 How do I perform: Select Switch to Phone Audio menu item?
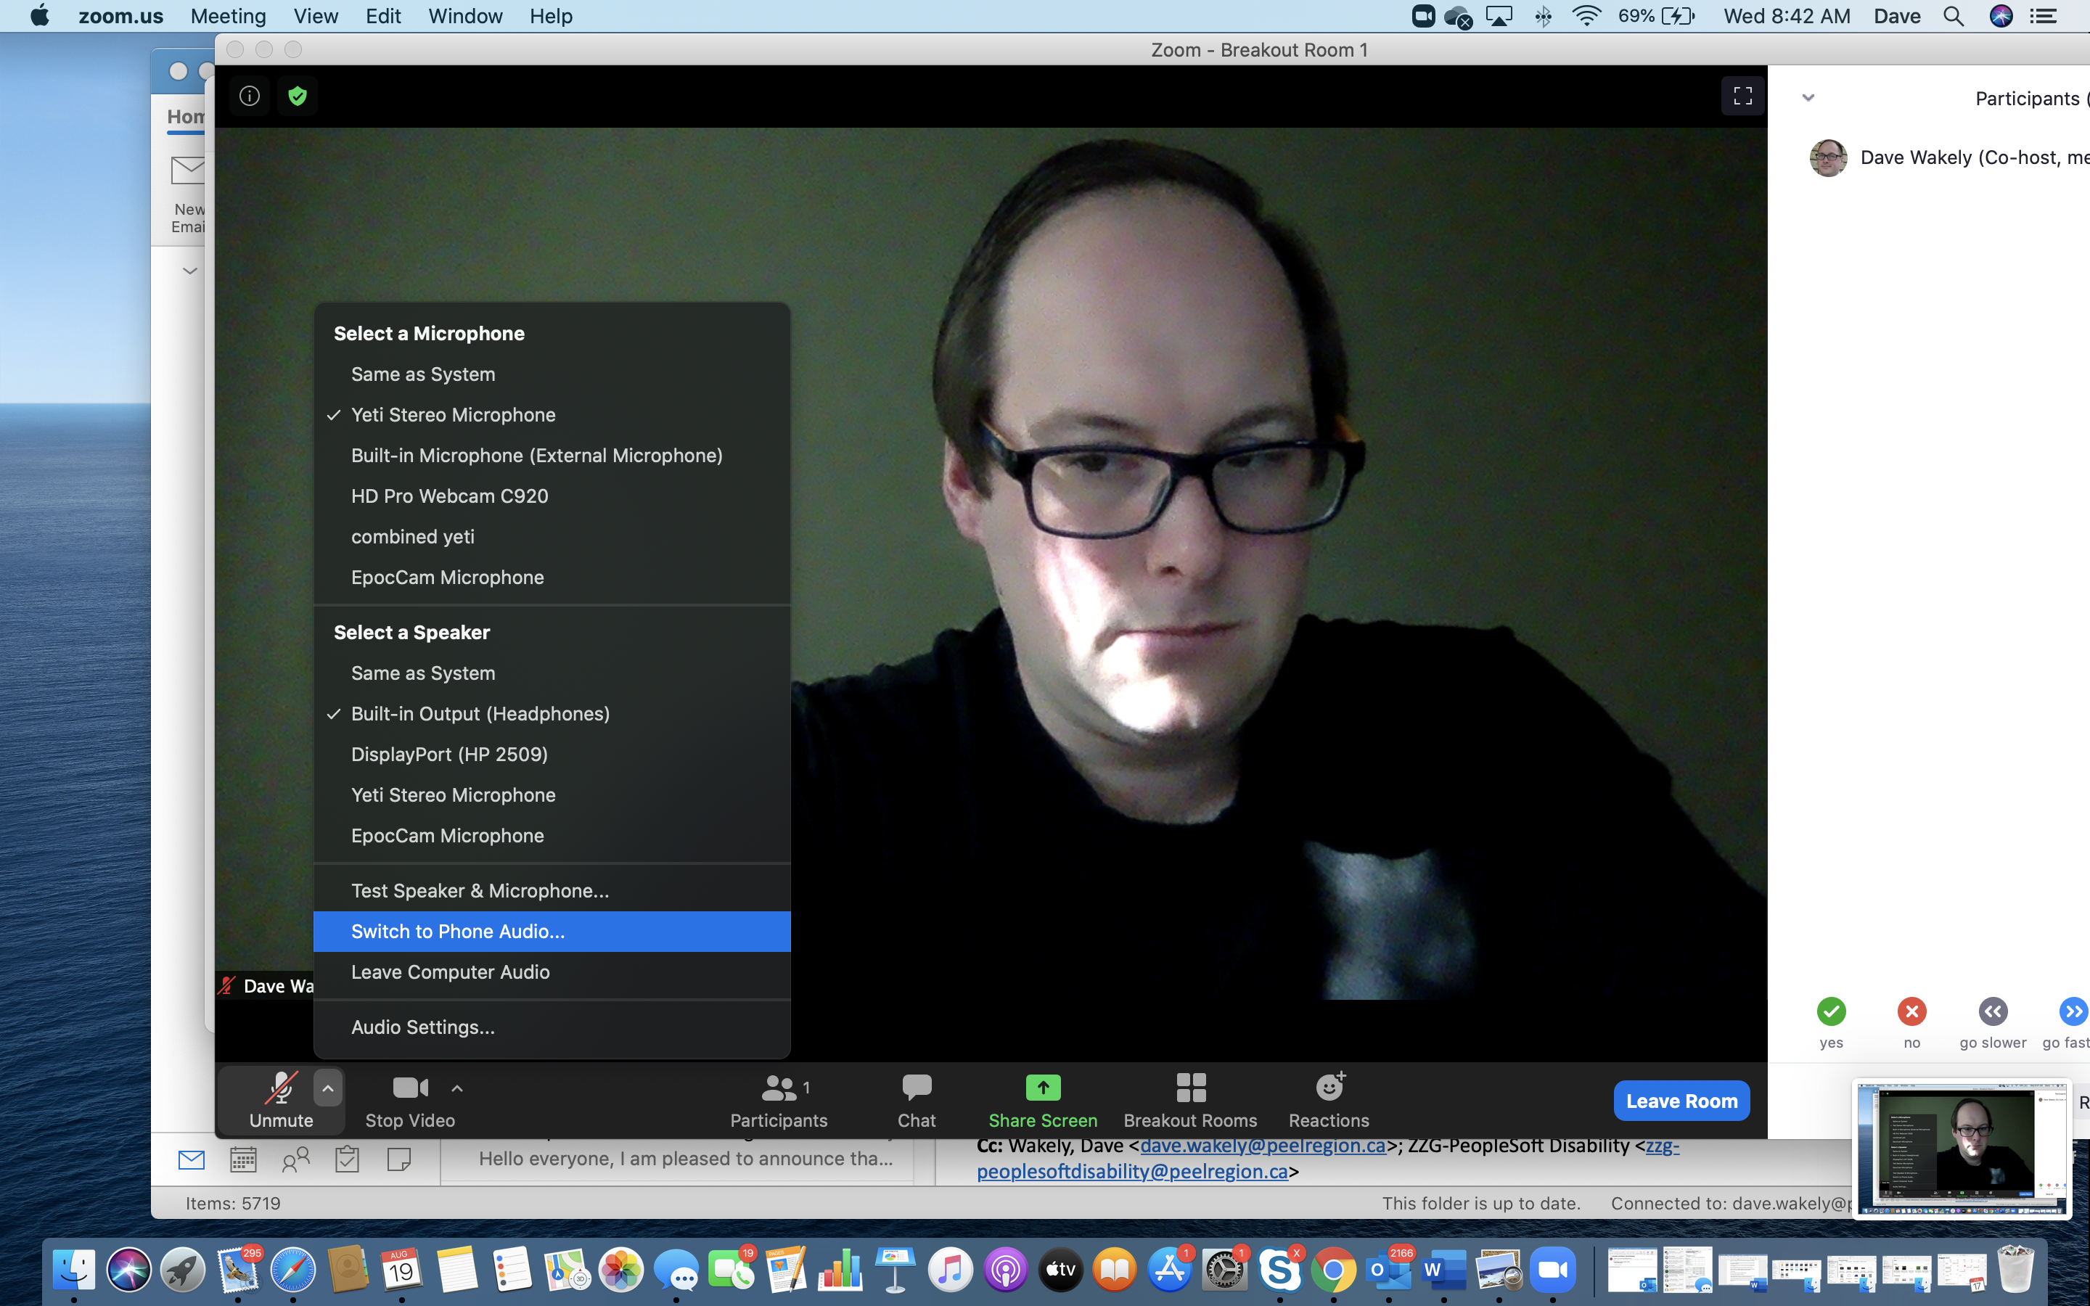coord(458,931)
